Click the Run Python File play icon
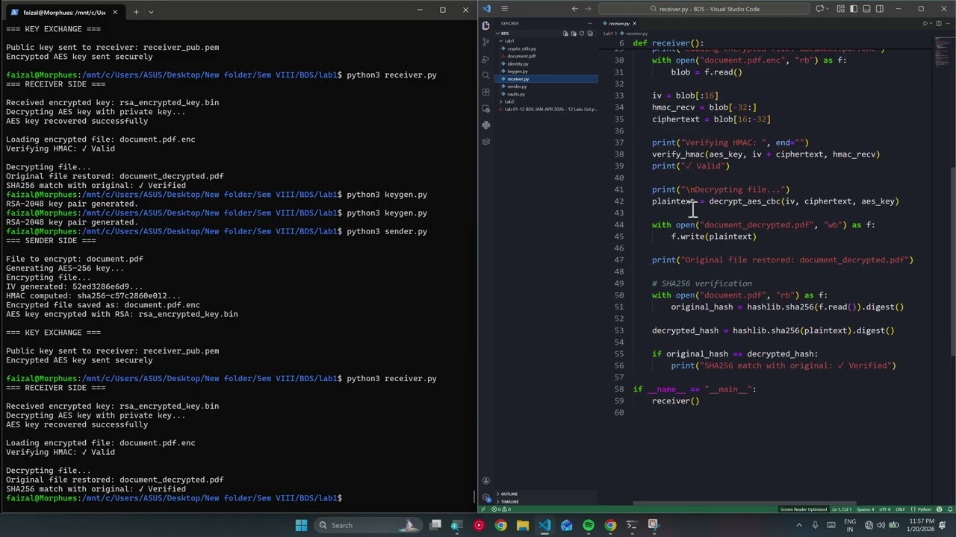Viewport: 956px width, 537px height. click(x=925, y=23)
